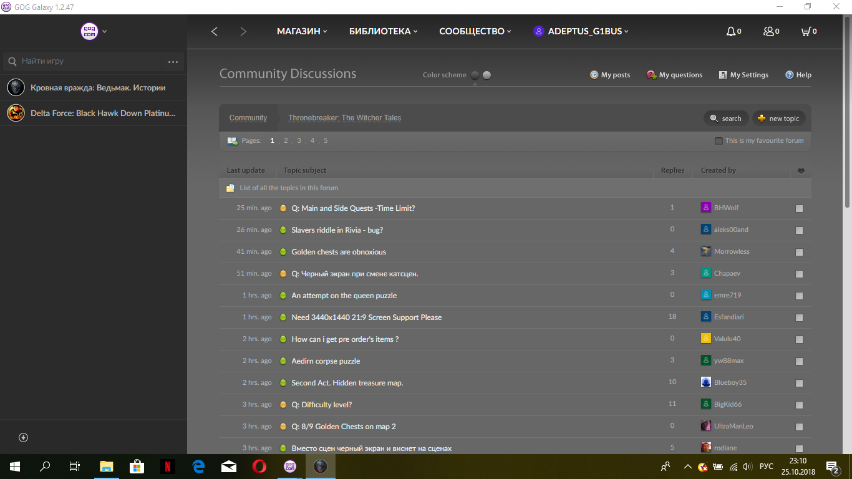Viewport: 852px width, 479px height.
Task: Select Кровная вражда: Ведьмак. Истории in the sidebar
Action: 94,87
